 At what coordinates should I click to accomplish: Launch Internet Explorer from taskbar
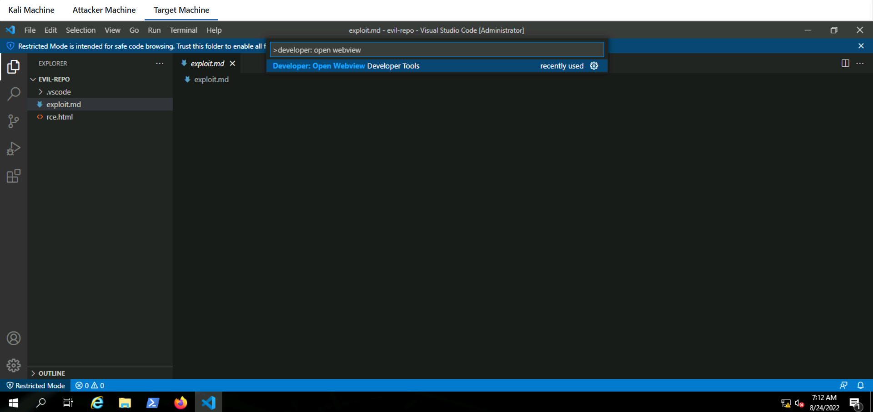[97, 402]
